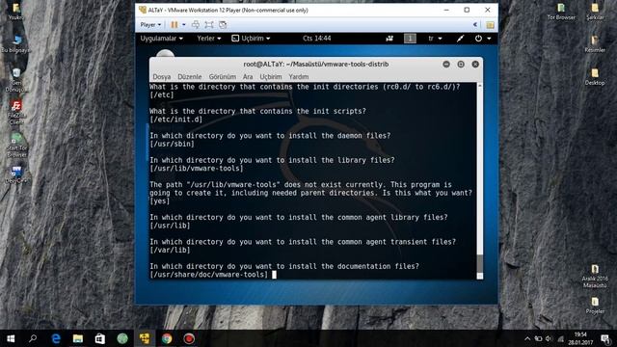Click the VMware Player taskbar button

[x=145, y=338]
